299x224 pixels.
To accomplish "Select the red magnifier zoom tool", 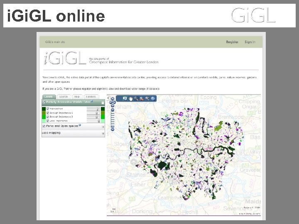I will pyautogui.click(x=142, y=98).
